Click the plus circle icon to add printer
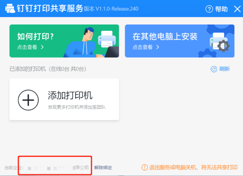 point(28,100)
